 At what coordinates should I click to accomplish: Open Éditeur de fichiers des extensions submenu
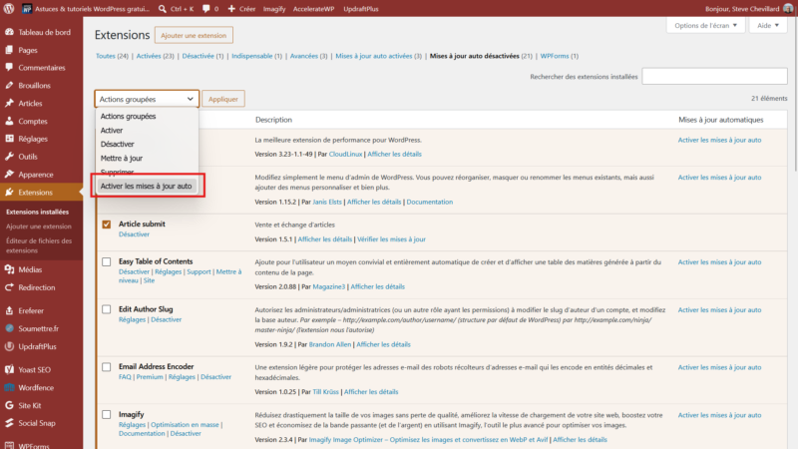pyautogui.click(x=39, y=245)
